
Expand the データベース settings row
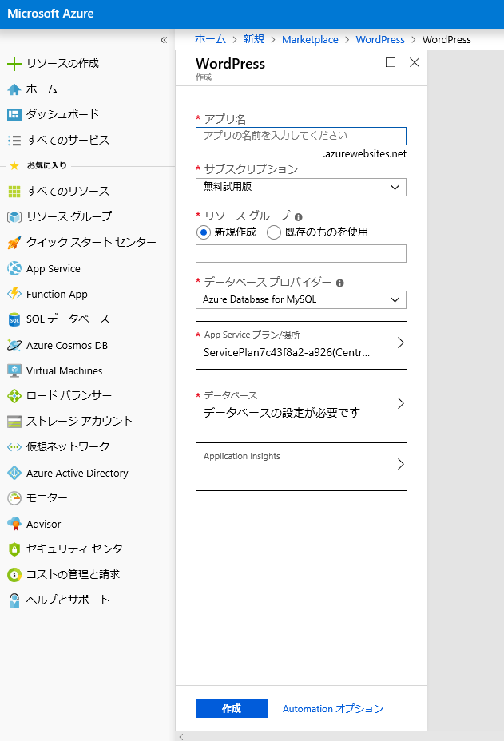tap(300, 406)
